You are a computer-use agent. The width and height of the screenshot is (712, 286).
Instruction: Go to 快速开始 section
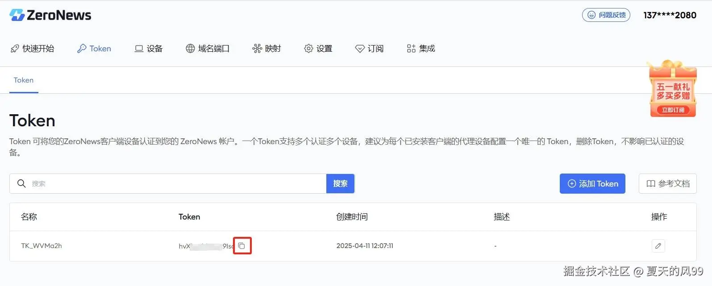coord(32,49)
